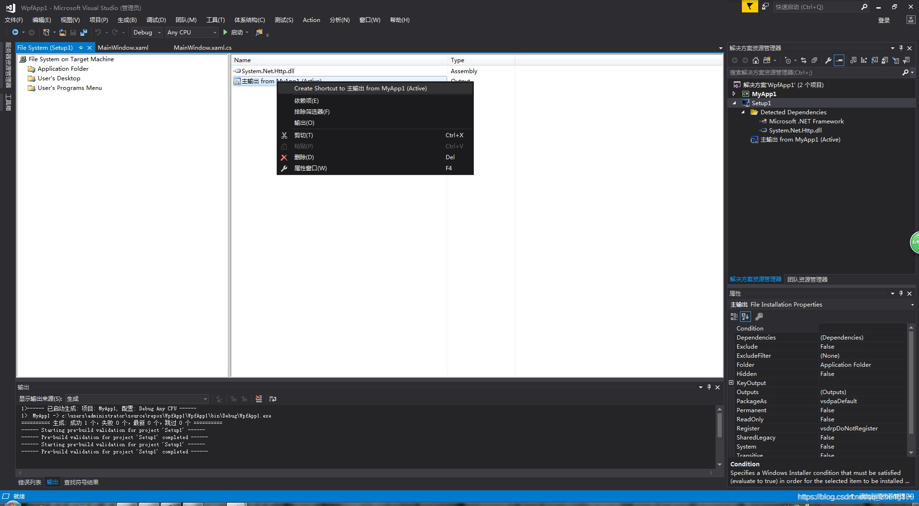
Task: Select User's Desktop folder node
Action: [x=59, y=78]
